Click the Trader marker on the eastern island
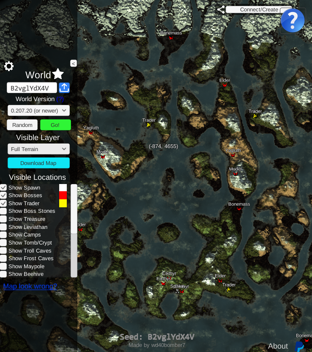The width and height of the screenshot is (312, 352). pyautogui.click(x=255, y=116)
